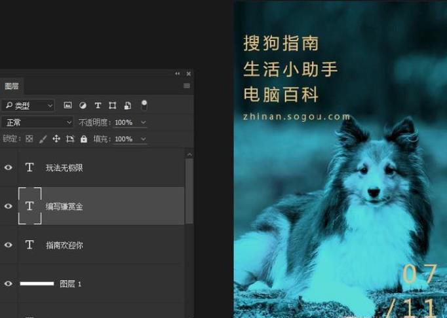Filter layers by pixel layer icon
Image resolution: width=447 pixels, height=318 pixels.
[x=68, y=105]
